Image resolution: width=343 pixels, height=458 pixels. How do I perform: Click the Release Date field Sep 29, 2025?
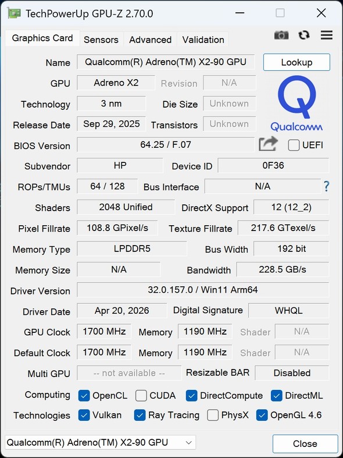tap(111, 124)
